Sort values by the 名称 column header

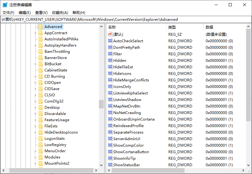click(x=112, y=27)
